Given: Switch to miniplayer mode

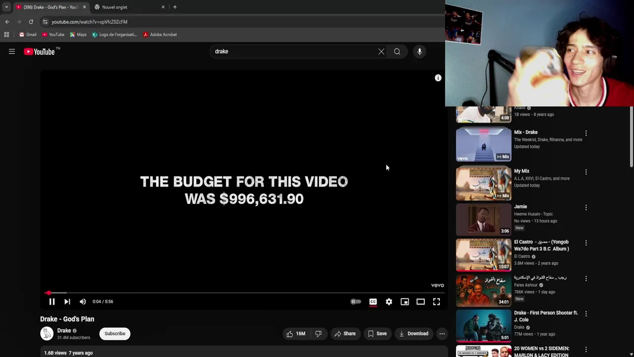Looking at the screenshot, I should point(405,301).
